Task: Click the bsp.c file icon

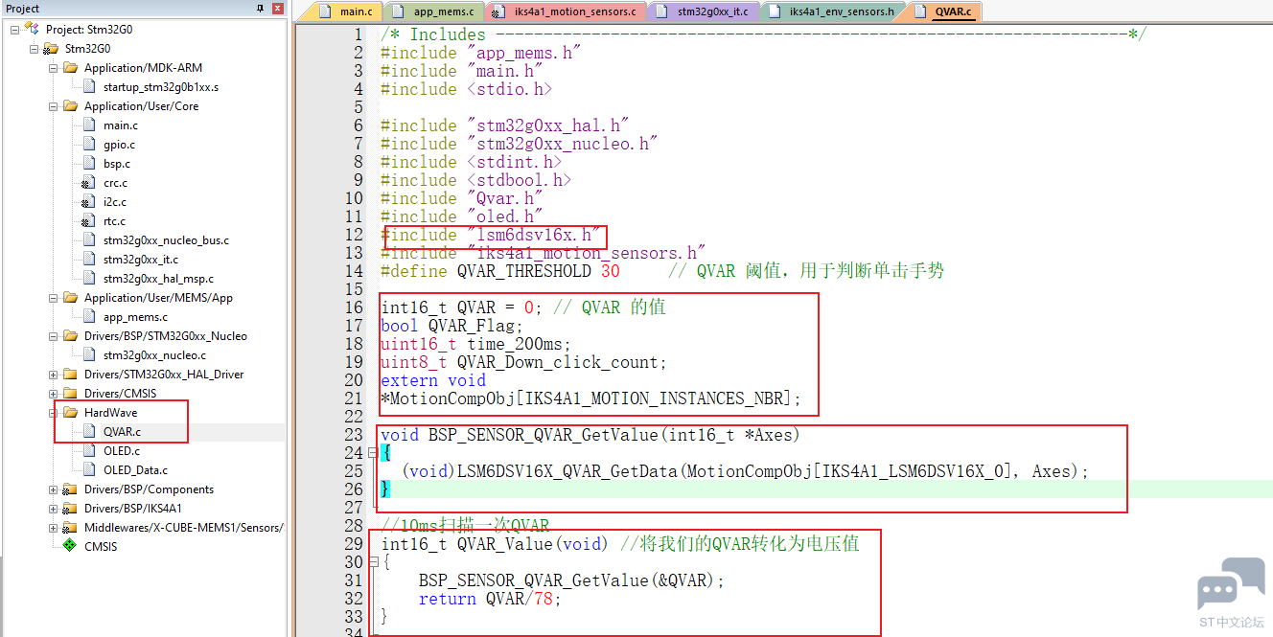Action: [89, 164]
